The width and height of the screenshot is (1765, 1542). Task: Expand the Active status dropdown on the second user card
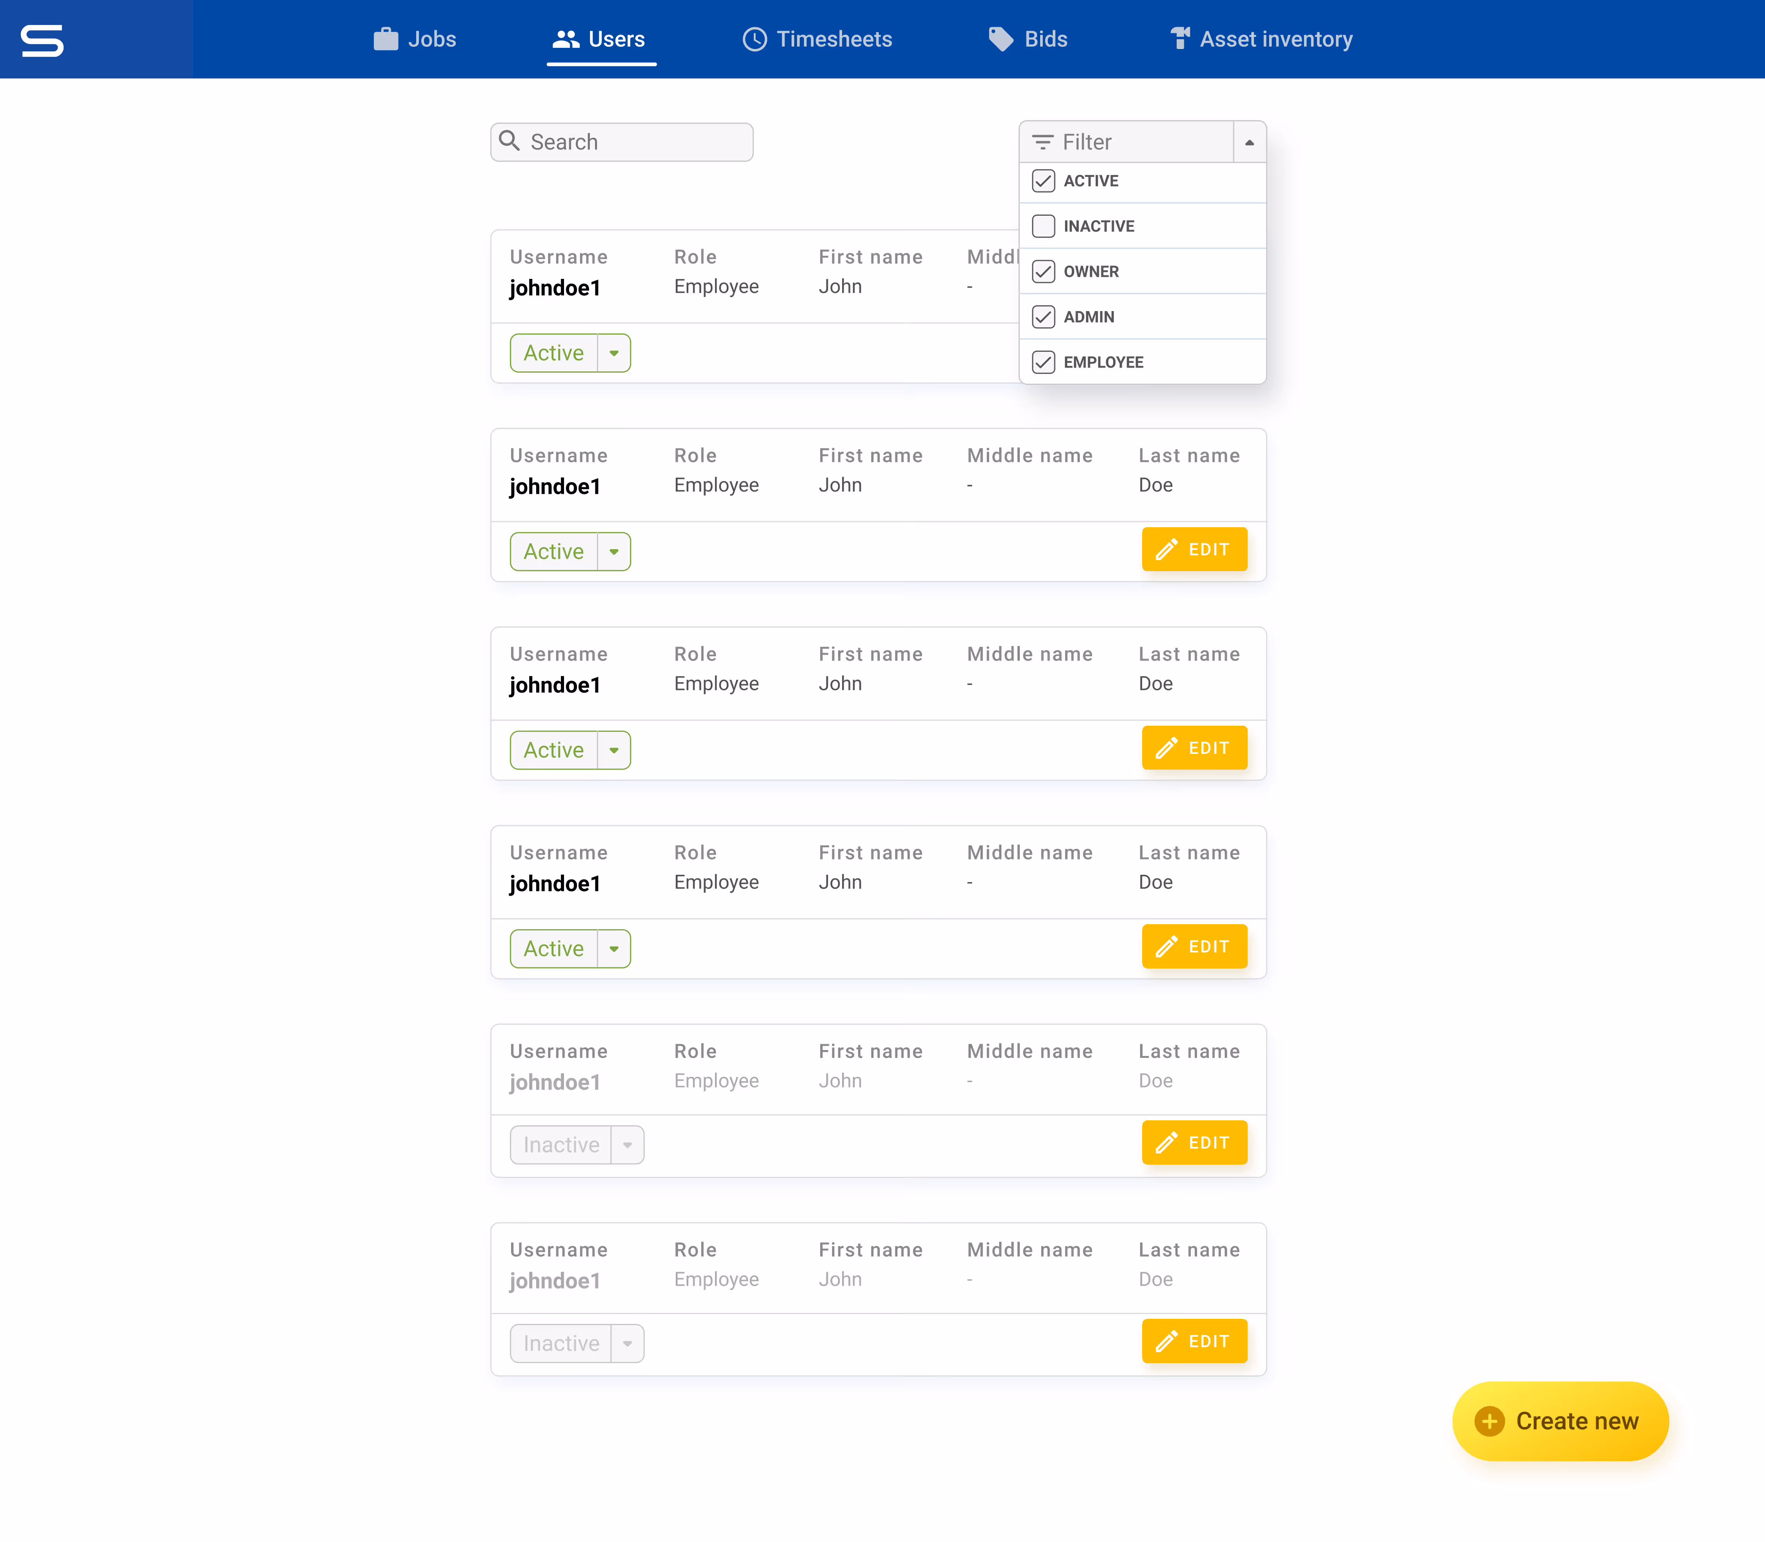[613, 552]
